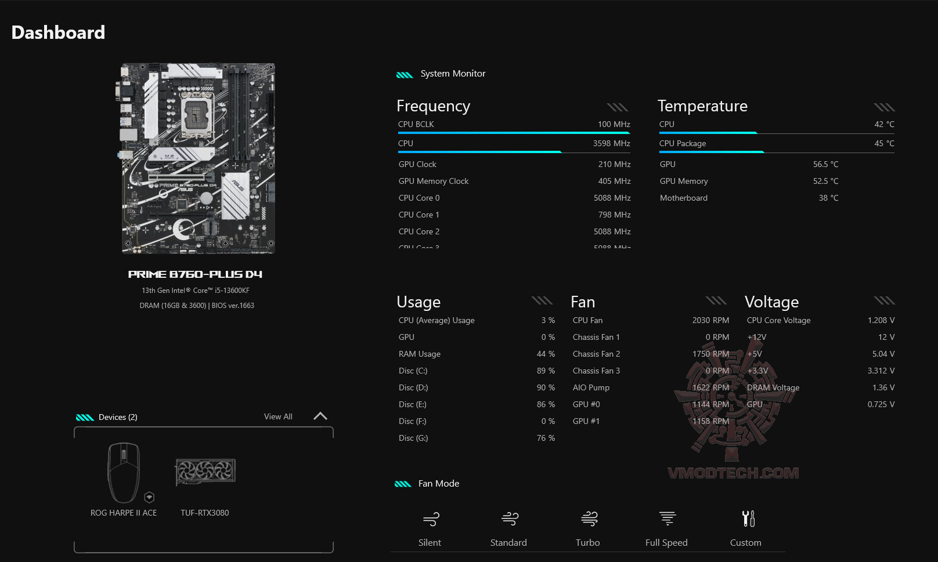The height and width of the screenshot is (562, 938).
Task: Click the Fan Mode section heading
Action: [439, 484]
